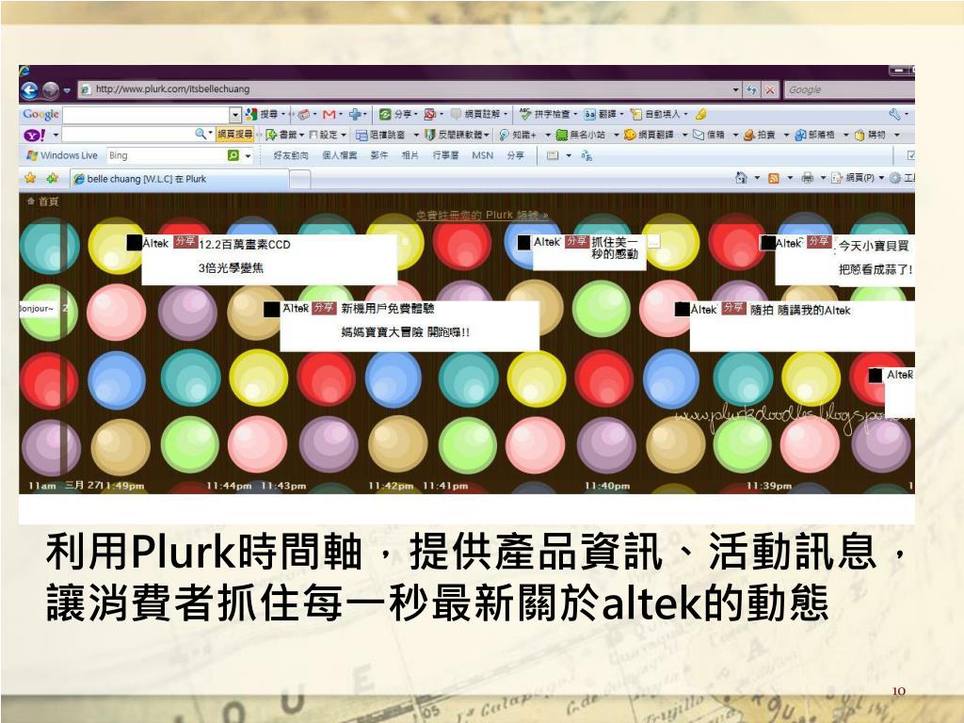This screenshot has width=964, height=723.
Task: Click the 部落格 blog button
Action: coord(814,135)
